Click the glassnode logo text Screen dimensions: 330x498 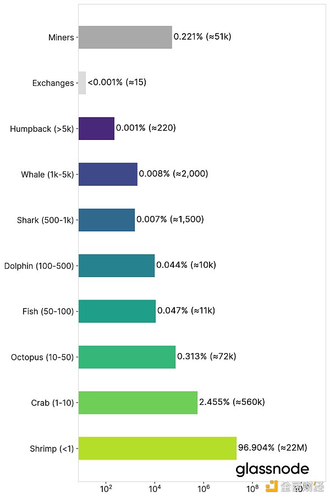(272, 469)
